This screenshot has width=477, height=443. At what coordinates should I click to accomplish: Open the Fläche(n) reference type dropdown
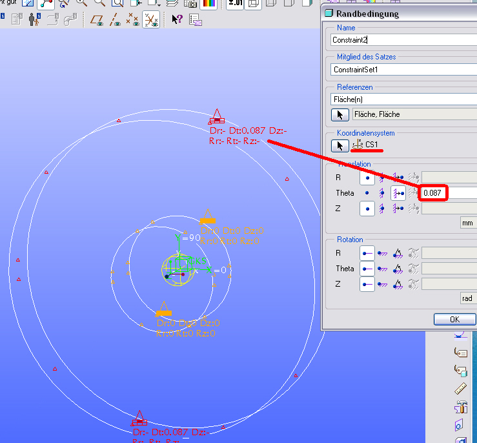click(x=403, y=99)
